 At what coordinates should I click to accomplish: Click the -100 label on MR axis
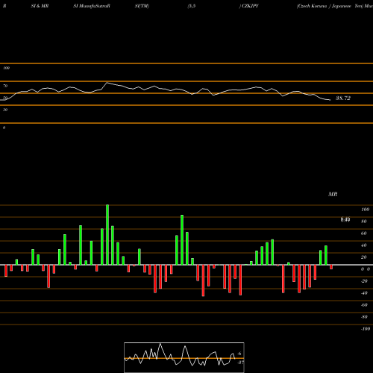coord(366,329)
